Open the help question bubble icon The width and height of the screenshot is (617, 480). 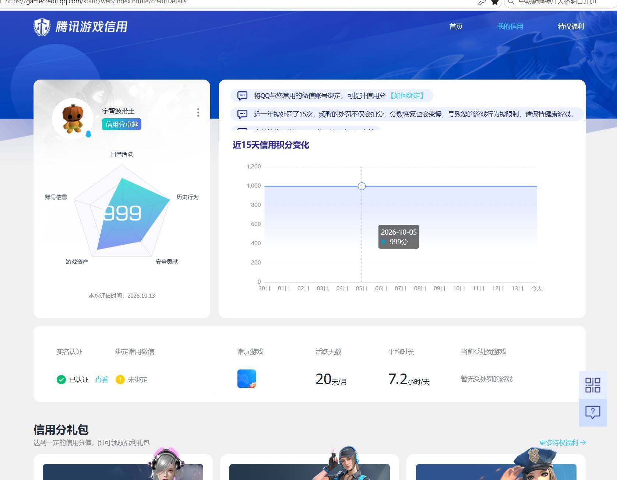[x=593, y=412]
